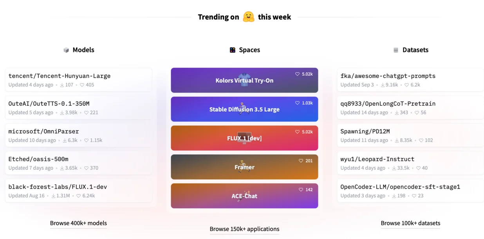Click the Hugging Face emoji logo
484x239 pixels.
pos(248,17)
